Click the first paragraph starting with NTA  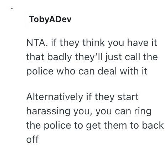pyautogui.click(x=92, y=57)
